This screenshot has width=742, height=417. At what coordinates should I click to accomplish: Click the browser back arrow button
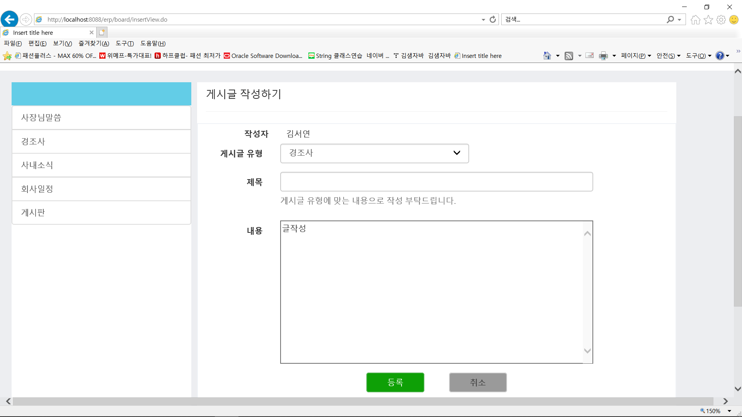pos(10,19)
